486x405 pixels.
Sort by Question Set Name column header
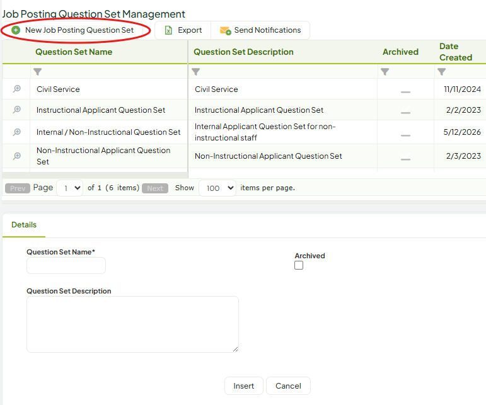(x=74, y=52)
